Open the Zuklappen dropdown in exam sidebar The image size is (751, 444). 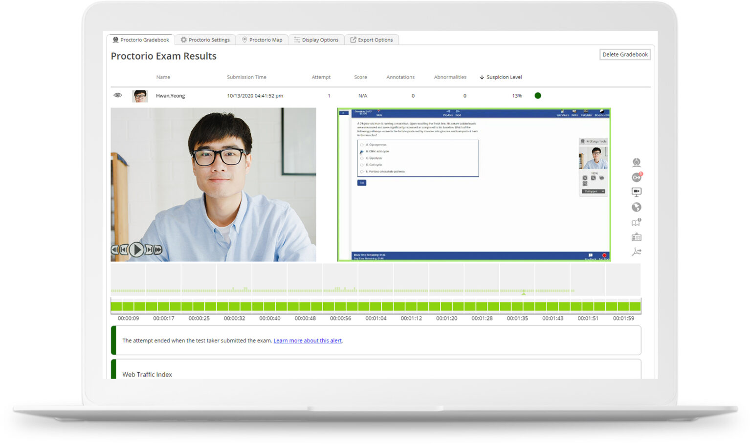pos(593,191)
